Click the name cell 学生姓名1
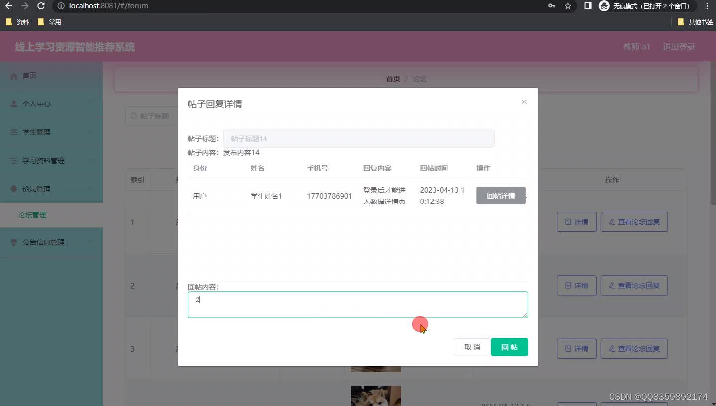The height and width of the screenshot is (406, 716). [267, 196]
